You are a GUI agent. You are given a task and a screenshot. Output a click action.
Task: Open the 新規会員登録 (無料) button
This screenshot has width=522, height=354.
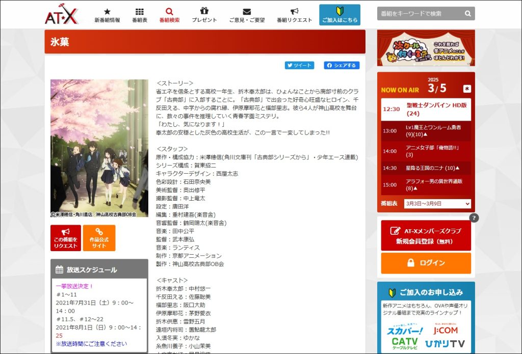click(426, 236)
